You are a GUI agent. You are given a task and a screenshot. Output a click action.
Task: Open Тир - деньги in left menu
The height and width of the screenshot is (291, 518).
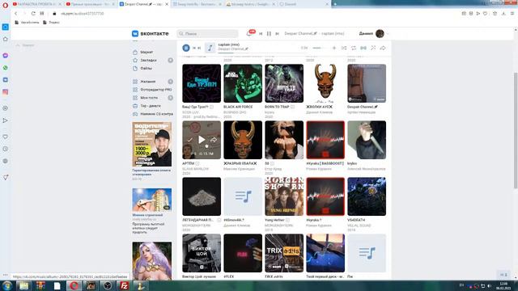point(151,106)
